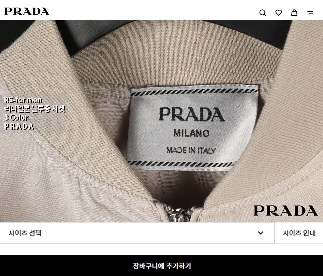Click the '리나일론 블루종 자켓' caption text
This screenshot has width=323, height=276.
point(35,109)
